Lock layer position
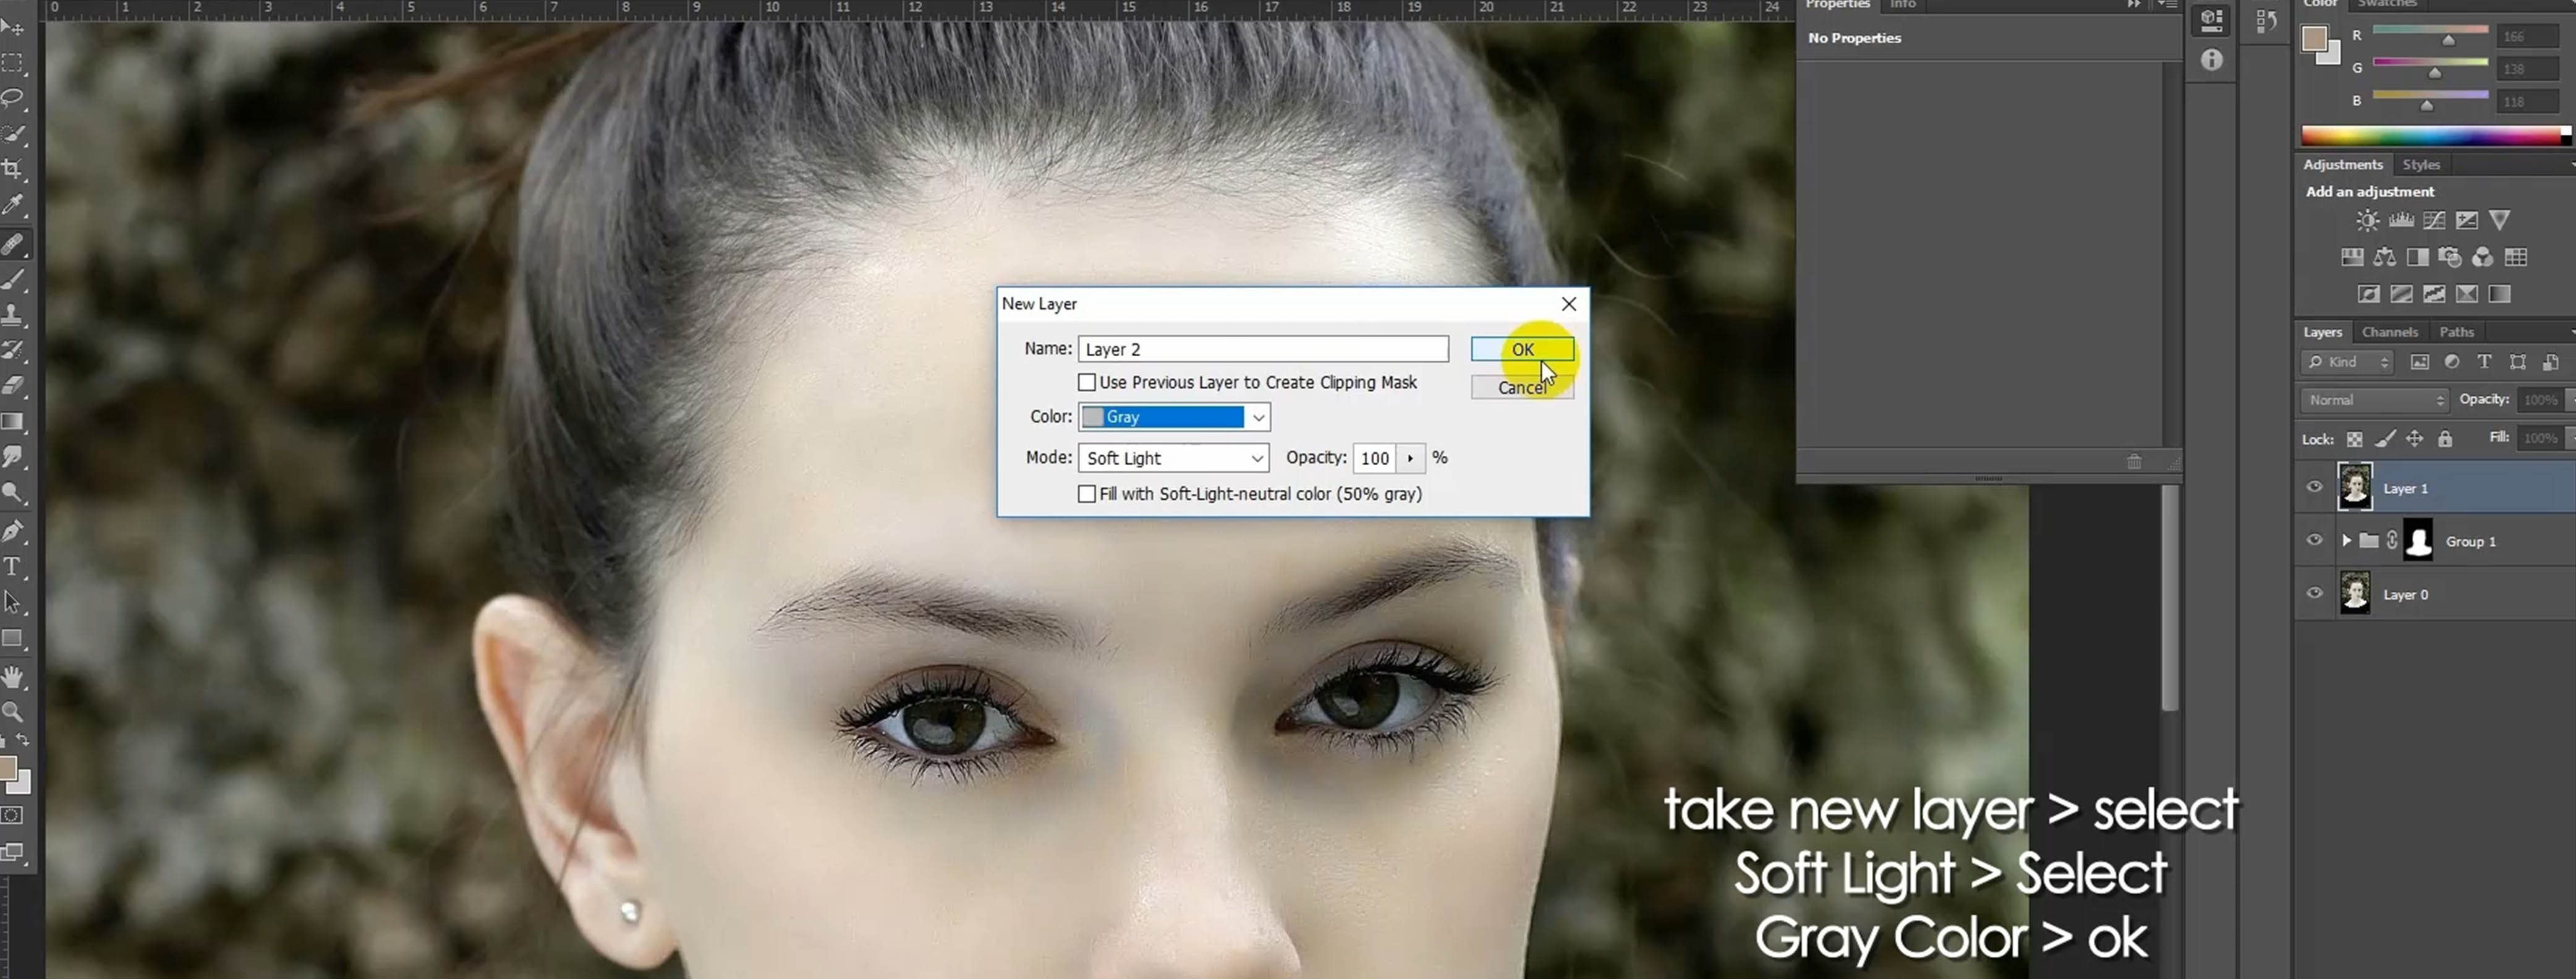Viewport: 2576px width, 979px height. 2414,439
